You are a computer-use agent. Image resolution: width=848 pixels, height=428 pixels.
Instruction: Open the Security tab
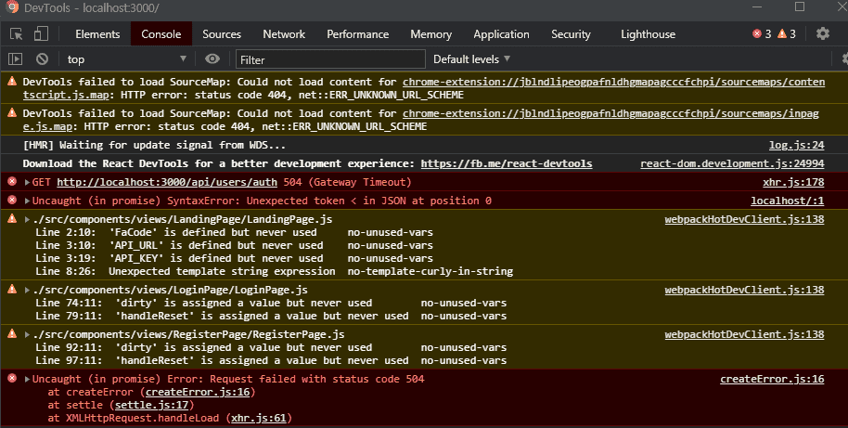tap(571, 34)
